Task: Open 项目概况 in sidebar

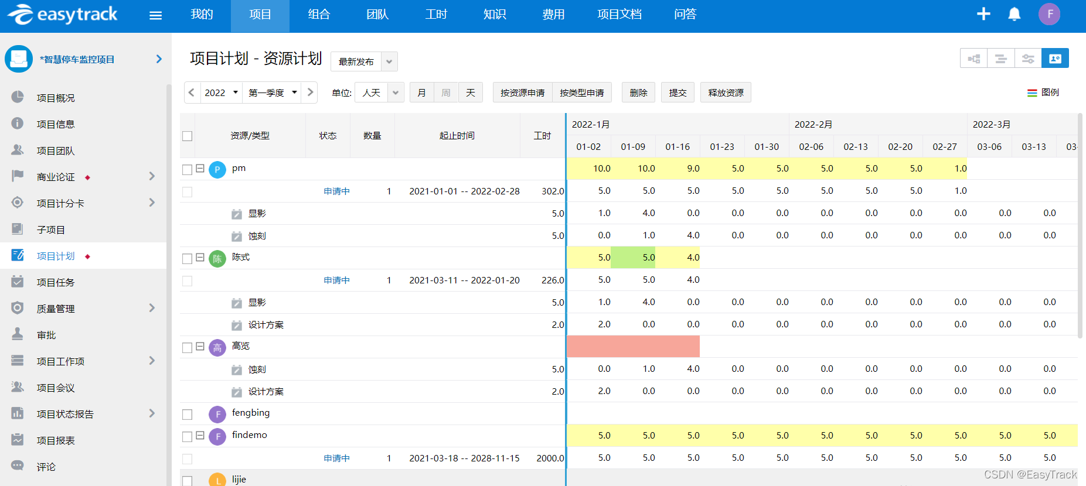Action: pos(56,98)
